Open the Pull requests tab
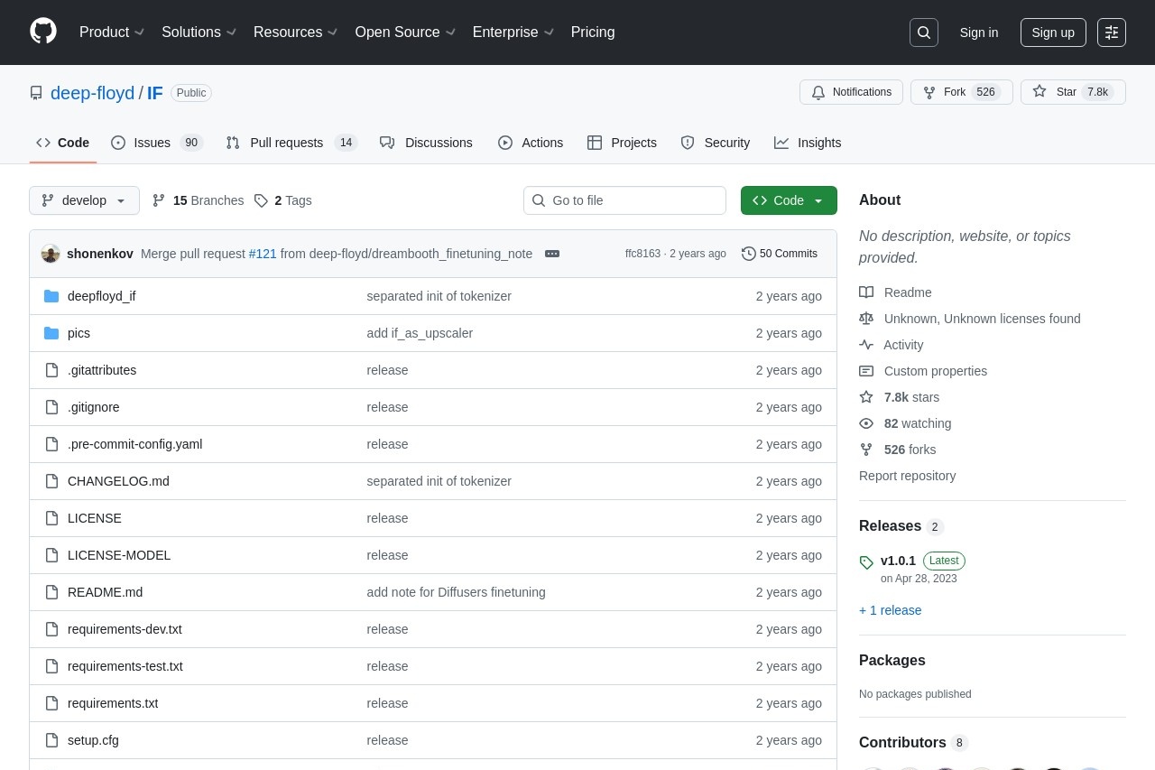 [x=291, y=143]
